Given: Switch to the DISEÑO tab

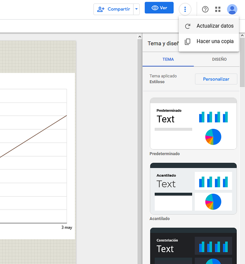Looking at the screenshot, I should coord(219,59).
